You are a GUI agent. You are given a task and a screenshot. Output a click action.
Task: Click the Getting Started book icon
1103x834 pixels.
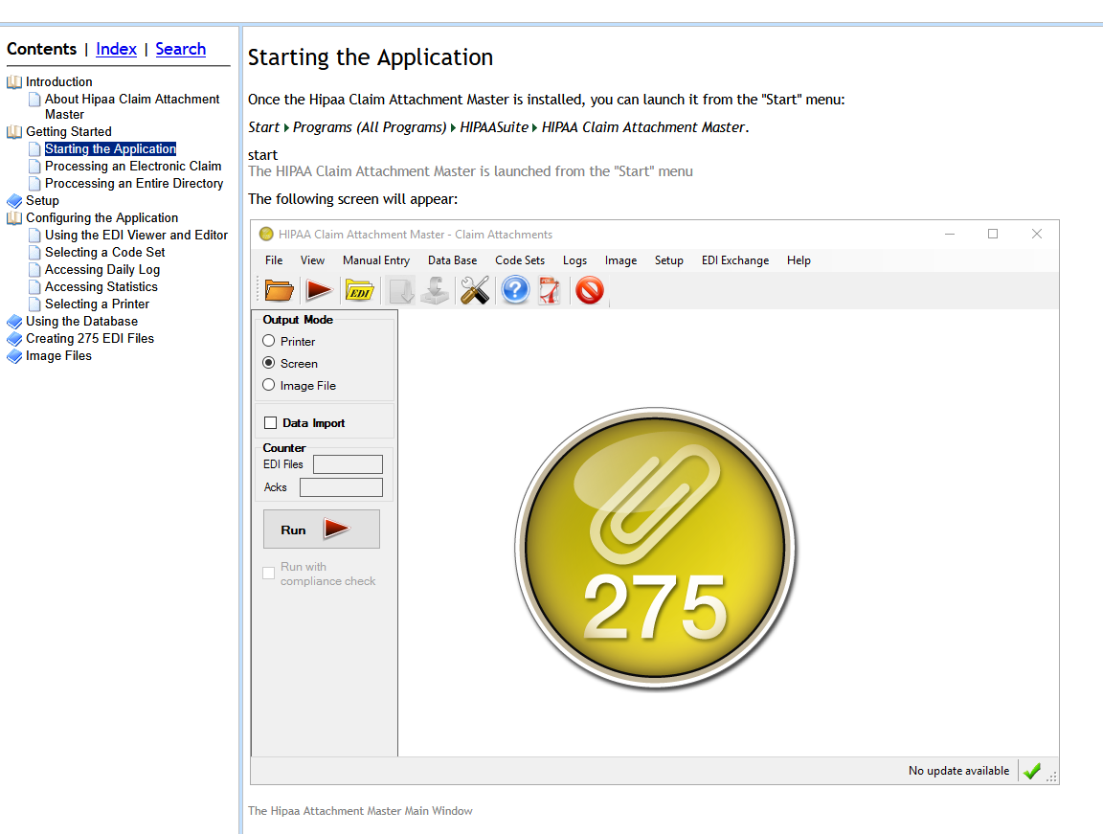pos(14,131)
